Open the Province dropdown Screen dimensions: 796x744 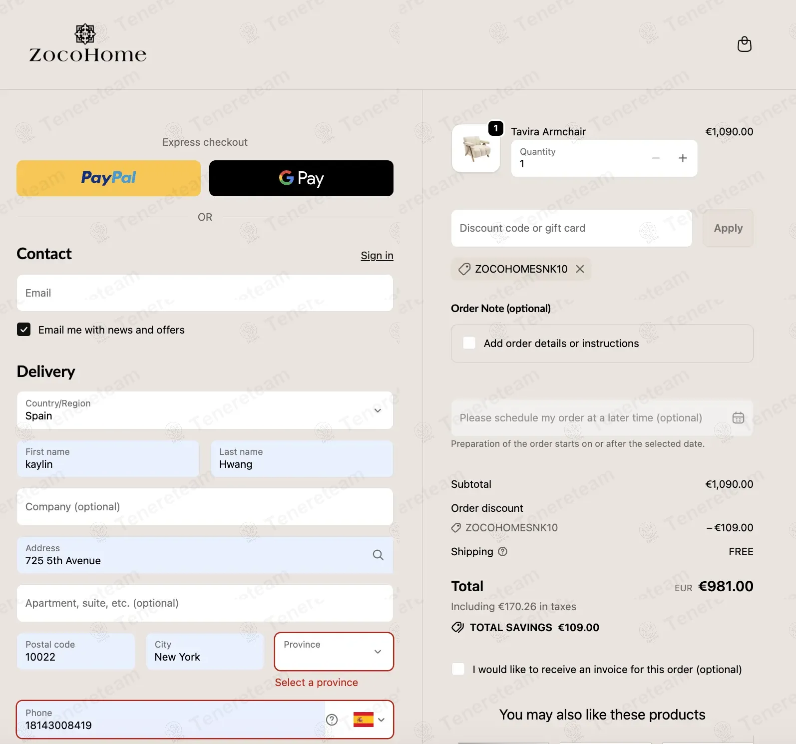point(334,652)
